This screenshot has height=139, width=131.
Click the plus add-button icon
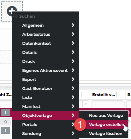point(12,11)
